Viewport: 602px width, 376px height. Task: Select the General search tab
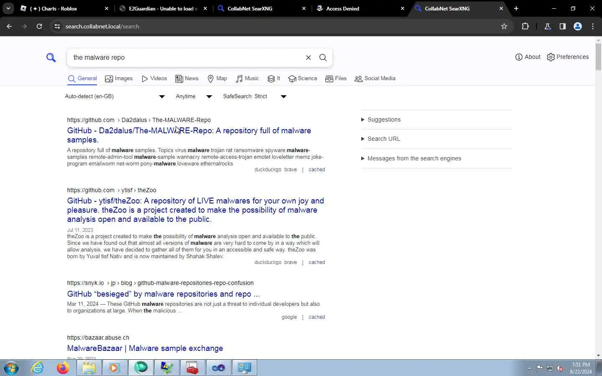point(82,79)
